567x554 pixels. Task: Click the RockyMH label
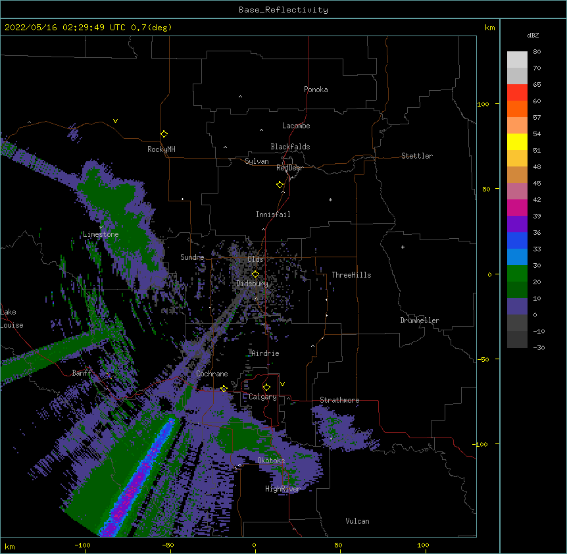click(161, 149)
